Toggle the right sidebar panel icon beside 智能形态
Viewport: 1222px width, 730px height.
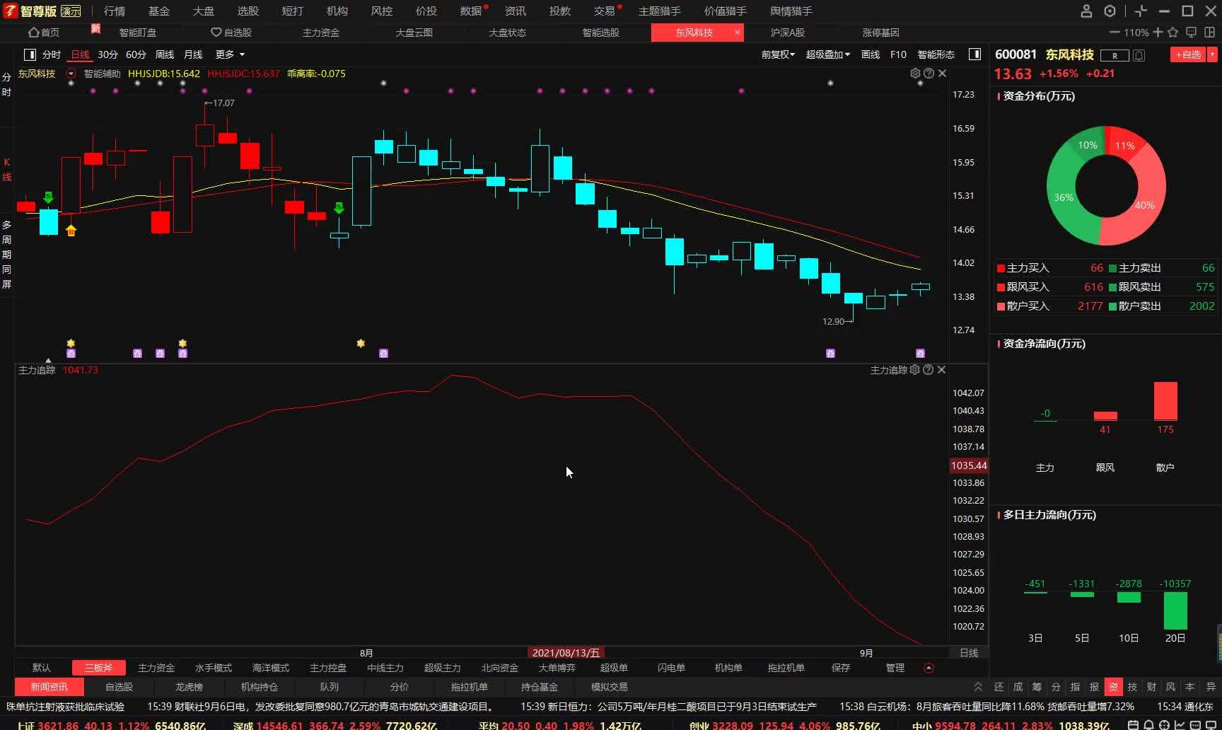(974, 54)
